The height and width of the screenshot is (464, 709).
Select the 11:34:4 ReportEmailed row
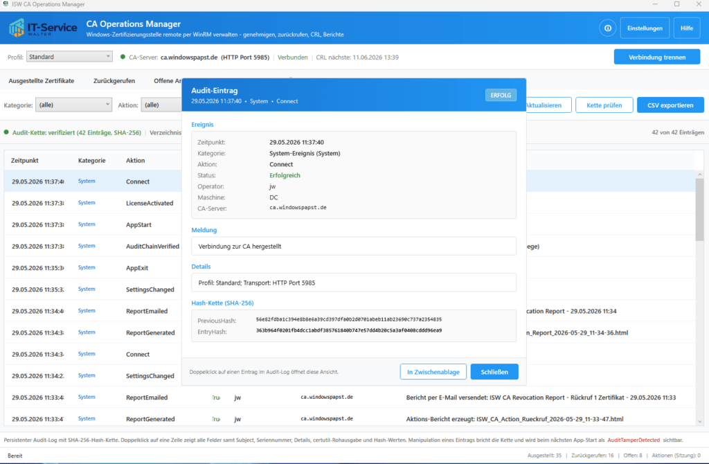(93, 311)
